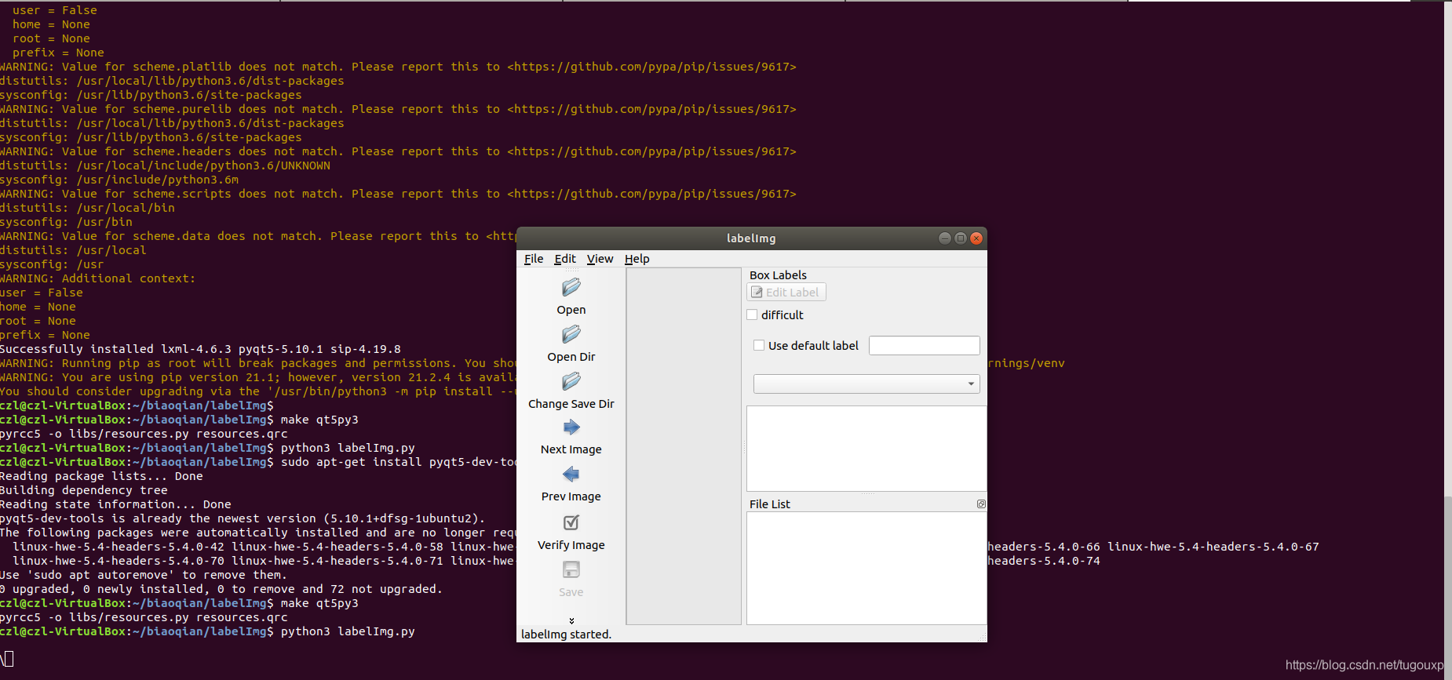Click the Save floppy disk icon

[x=571, y=569]
